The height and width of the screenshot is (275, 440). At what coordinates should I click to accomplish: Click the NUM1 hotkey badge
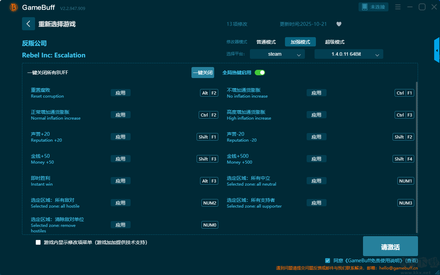406,181
